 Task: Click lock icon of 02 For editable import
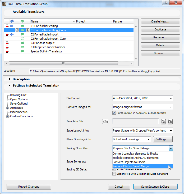[x=7, y=34]
